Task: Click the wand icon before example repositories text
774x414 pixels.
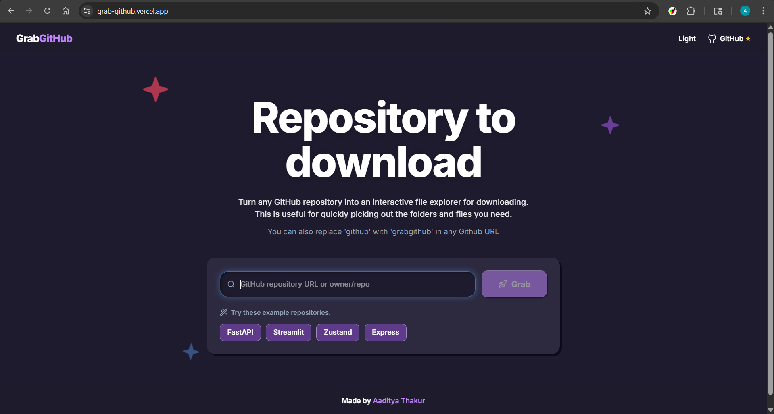Action: 223,312
